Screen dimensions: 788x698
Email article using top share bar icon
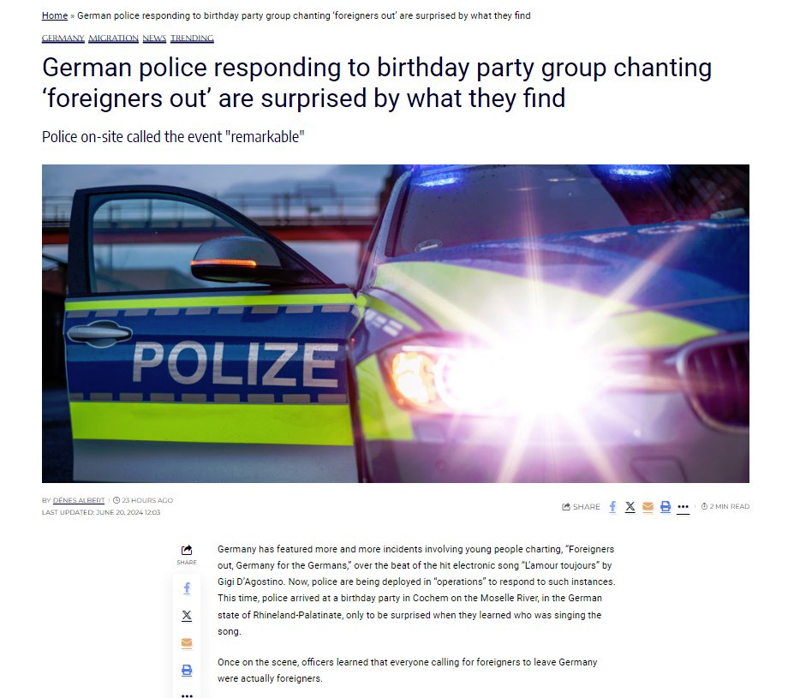(x=648, y=506)
